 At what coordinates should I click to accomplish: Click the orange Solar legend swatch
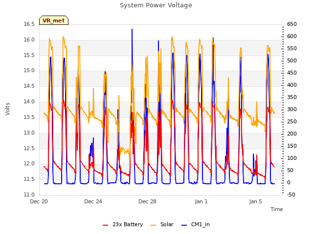pyautogui.click(x=153, y=225)
